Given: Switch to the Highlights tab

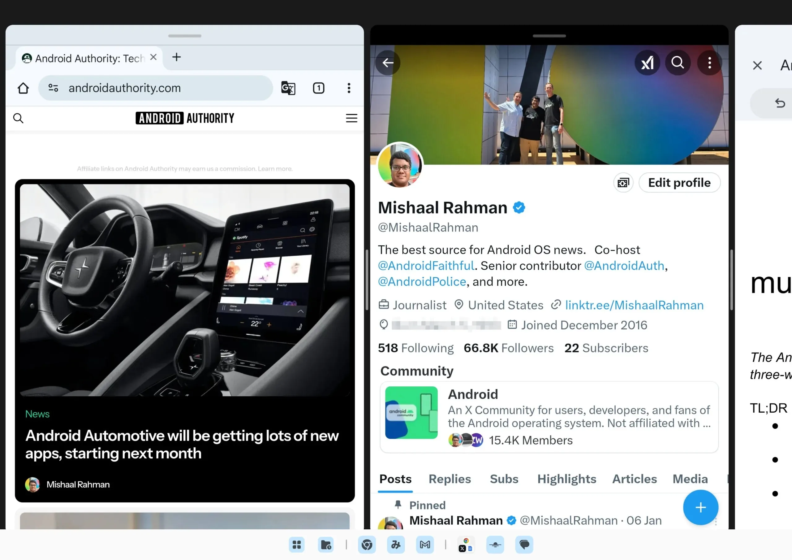Looking at the screenshot, I should tap(566, 479).
